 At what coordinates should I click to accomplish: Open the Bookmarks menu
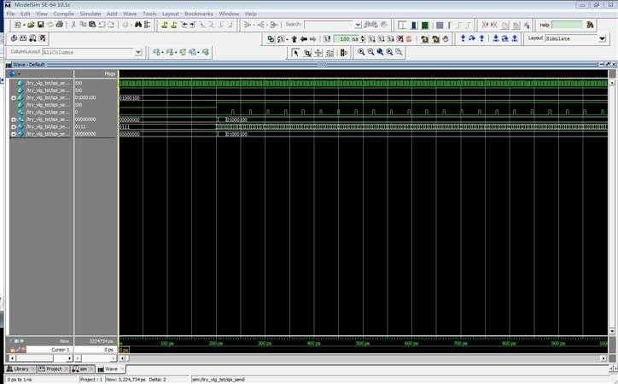[199, 14]
